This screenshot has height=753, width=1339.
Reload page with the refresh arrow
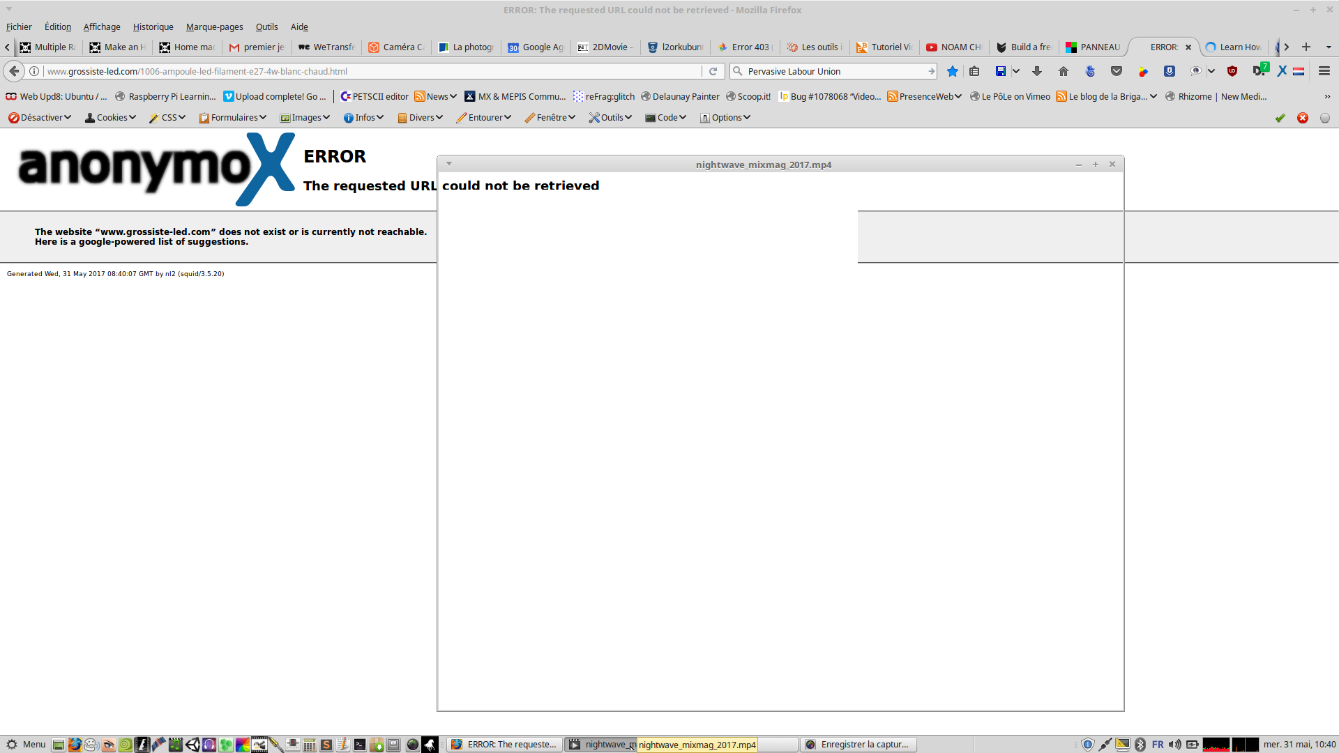coord(713,71)
